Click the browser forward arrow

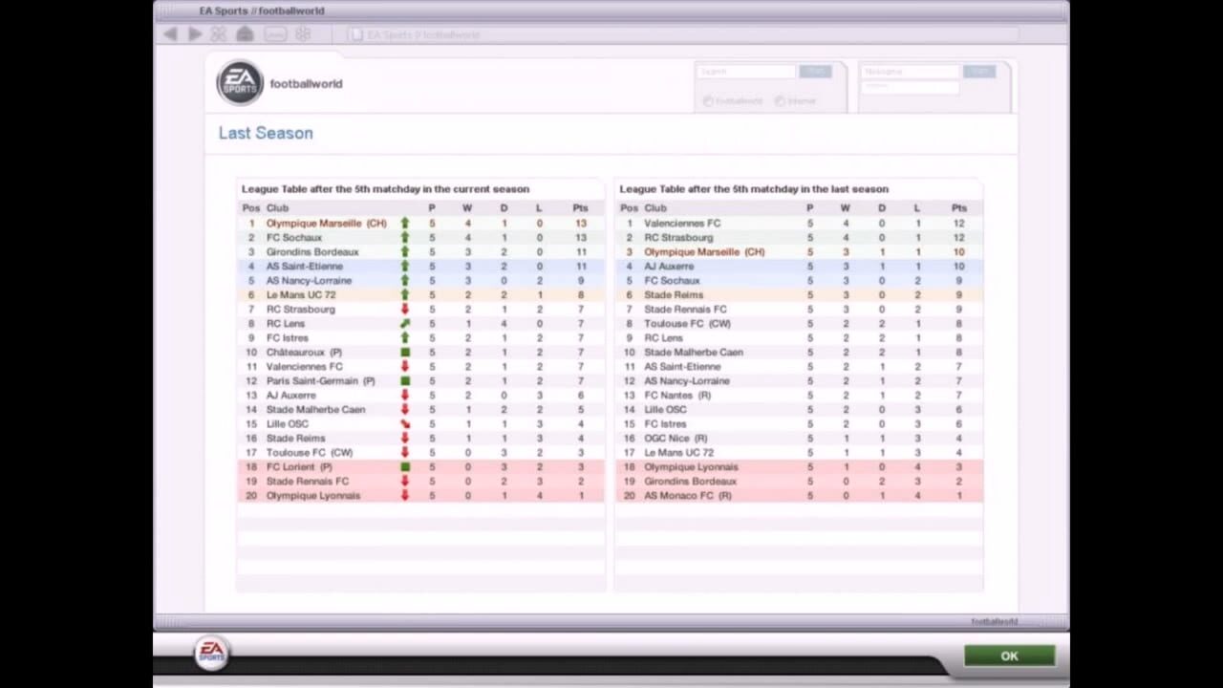[x=195, y=34]
